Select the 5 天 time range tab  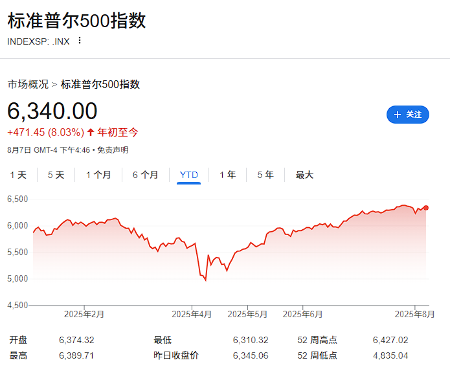56,175
